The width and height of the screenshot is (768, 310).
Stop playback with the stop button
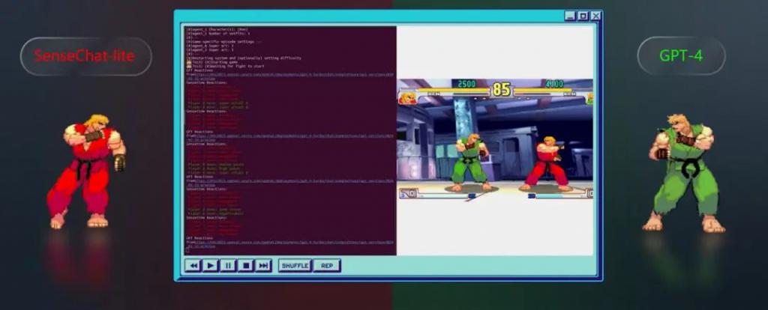pyautogui.click(x=245, y=266)
